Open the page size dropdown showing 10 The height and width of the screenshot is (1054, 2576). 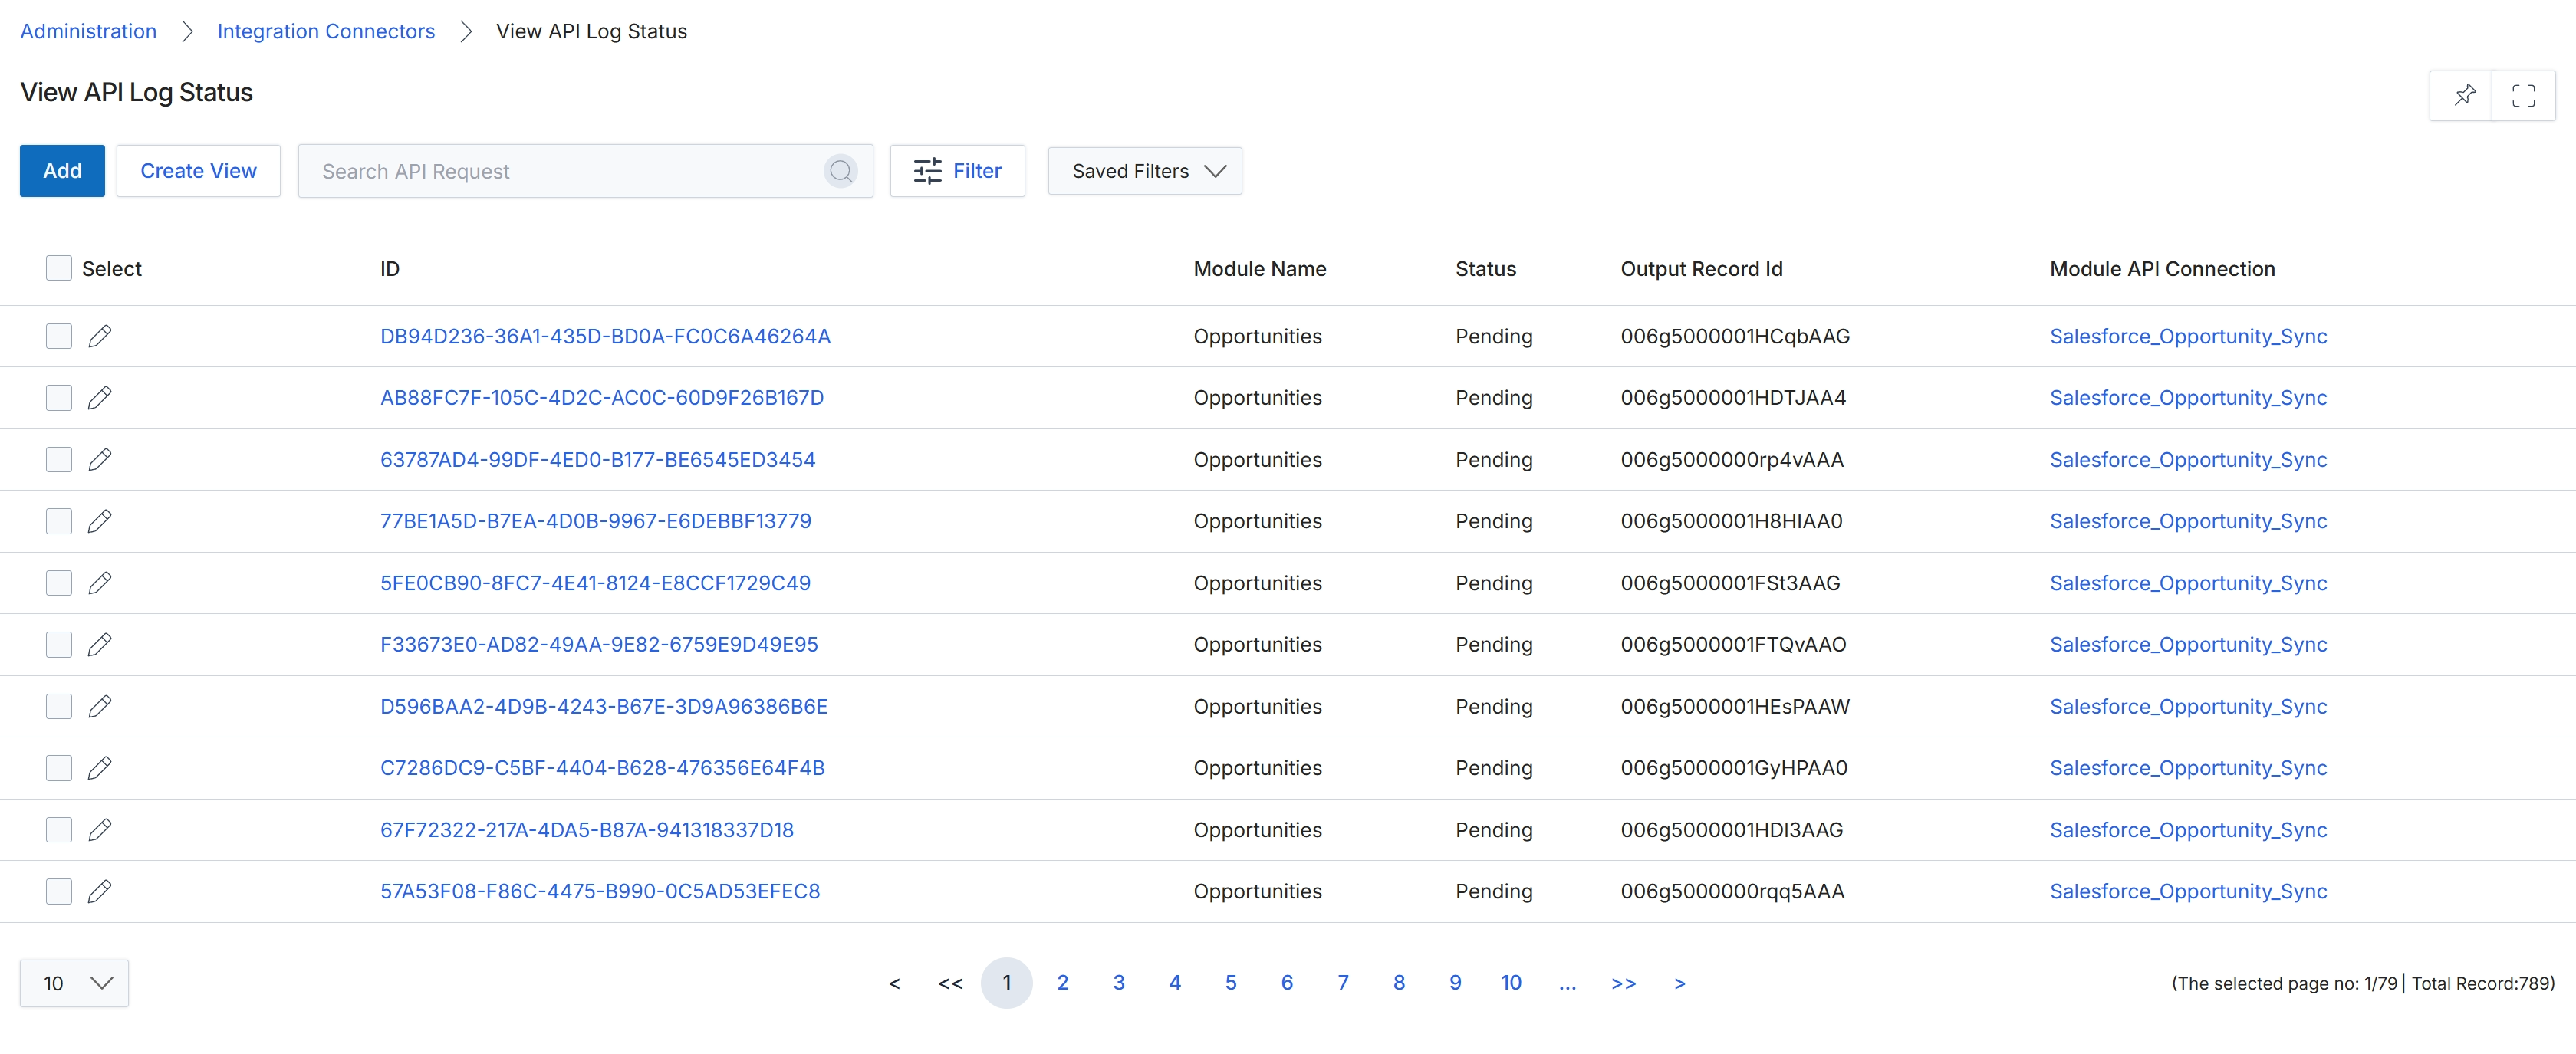coord(74,983)
